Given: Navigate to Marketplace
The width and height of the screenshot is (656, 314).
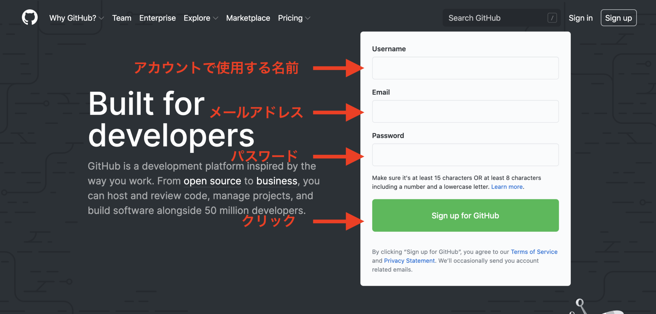Looking at the screenshot, I should (x=248, y=18).
